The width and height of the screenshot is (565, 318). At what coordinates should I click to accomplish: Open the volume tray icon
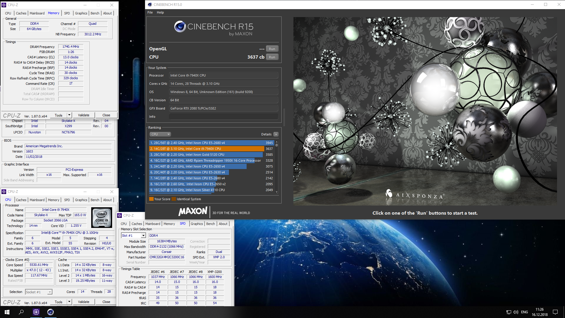click(x=516, y=312)
